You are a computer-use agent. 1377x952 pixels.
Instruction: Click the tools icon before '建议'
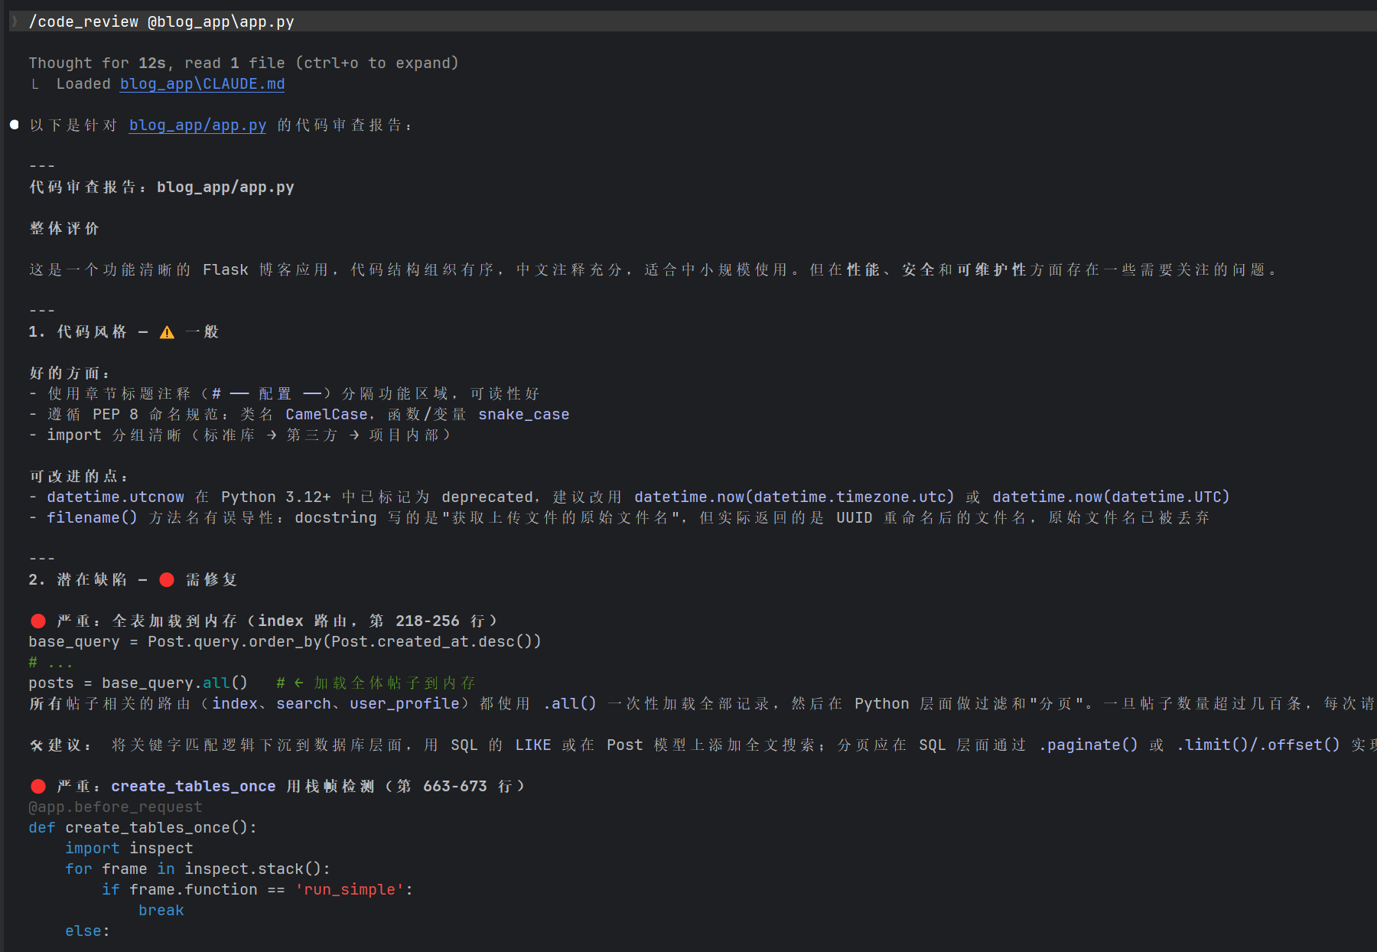(x=36, y=745)
